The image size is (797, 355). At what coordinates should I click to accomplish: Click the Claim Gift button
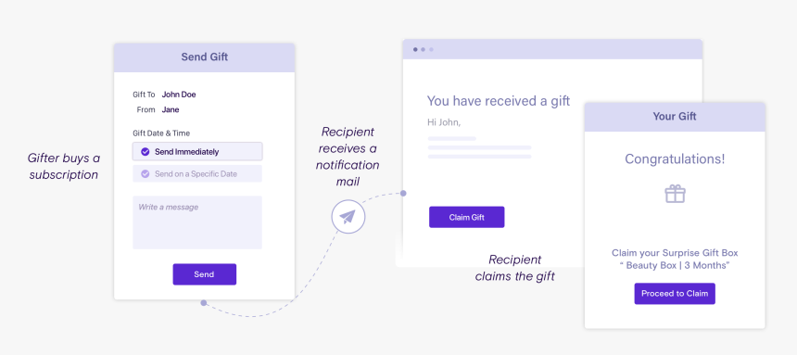tap(466, 217)
